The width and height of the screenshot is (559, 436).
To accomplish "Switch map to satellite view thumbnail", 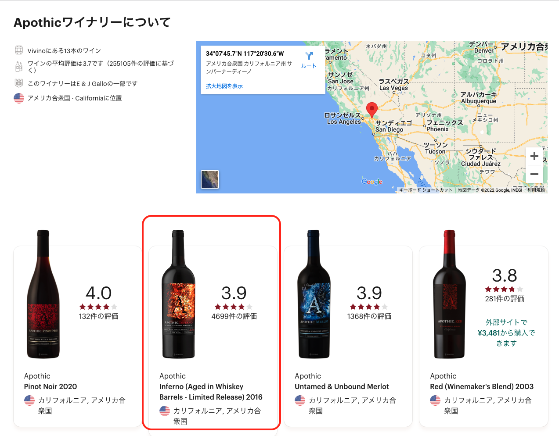I will (210, 179).
